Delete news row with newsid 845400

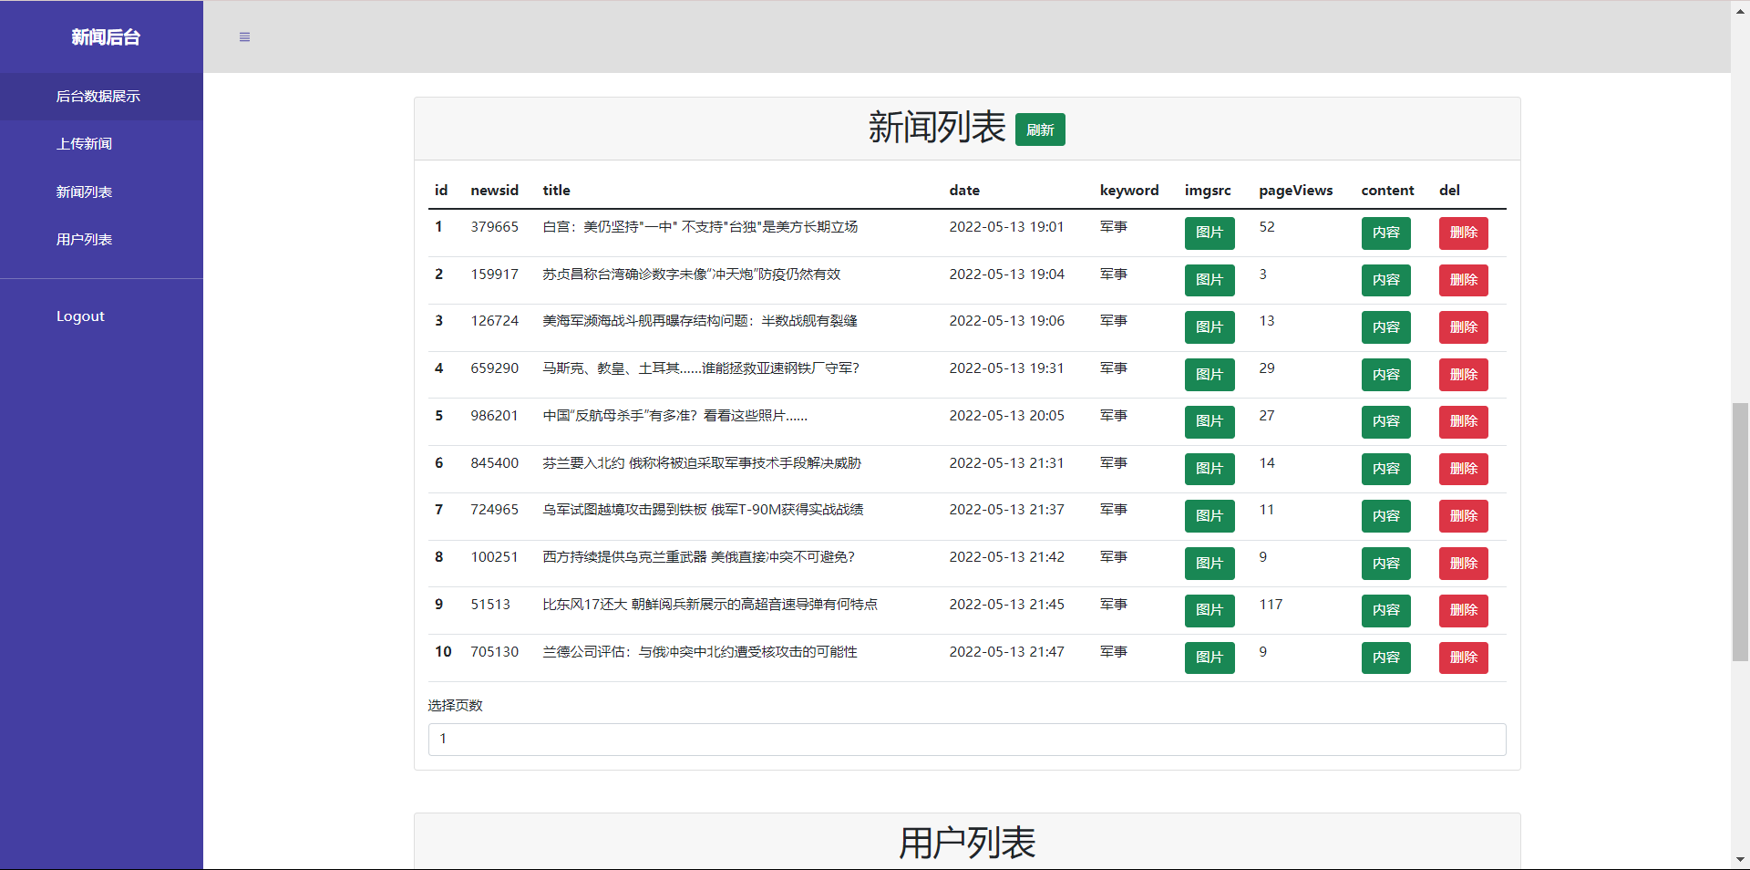[1464, 469]
